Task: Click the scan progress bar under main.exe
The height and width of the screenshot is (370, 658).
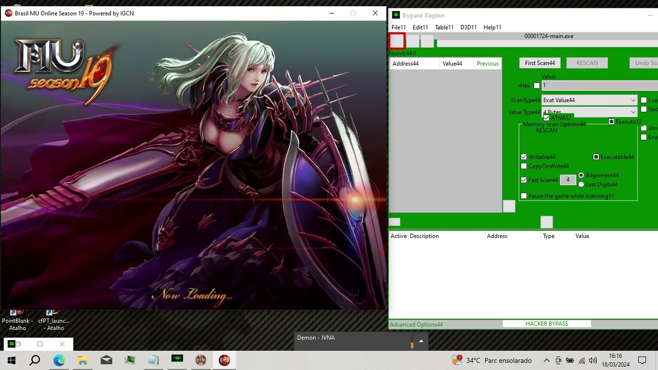Action: click(x=547, y=44)
